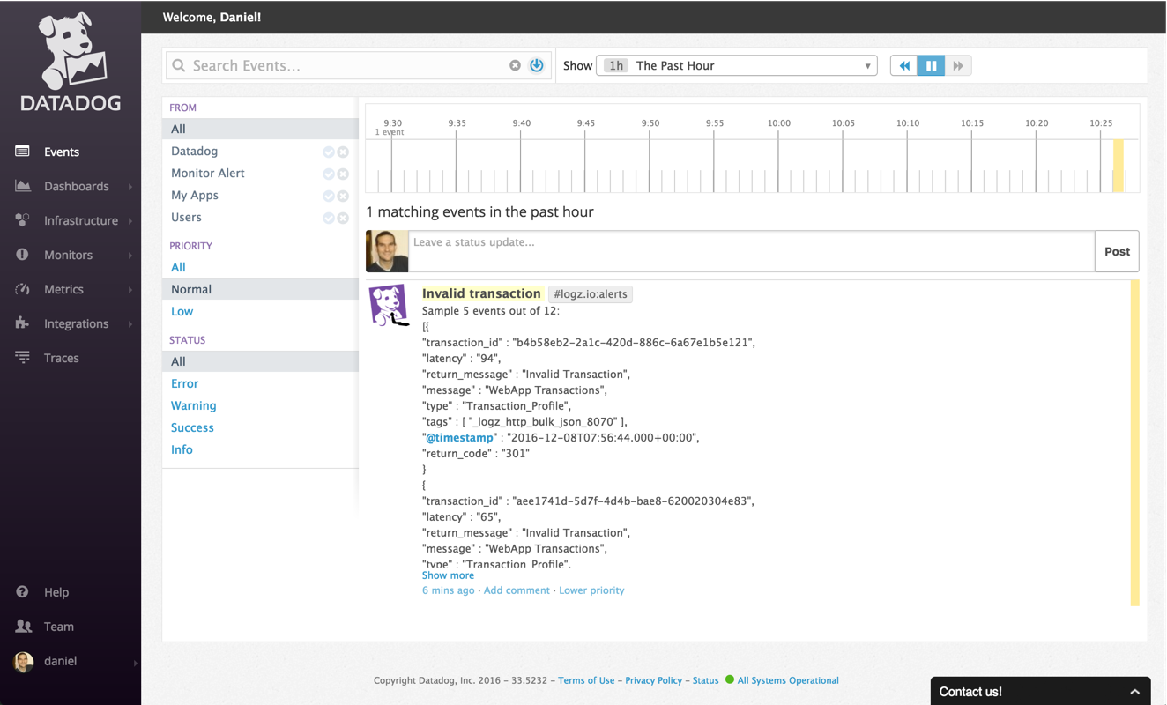
Task: Select the Error status filter
Action: tap(185, 383)
